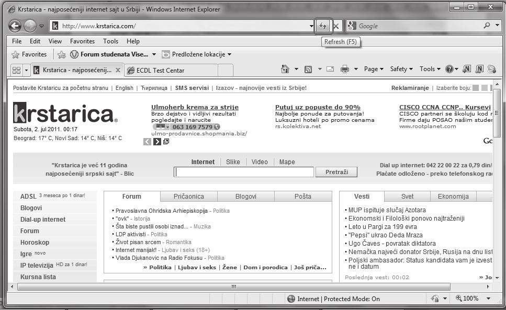The height and width of the screenshot is (310, 506).
Task: Switch to the Svet news tab
Action: coord(407,197)
